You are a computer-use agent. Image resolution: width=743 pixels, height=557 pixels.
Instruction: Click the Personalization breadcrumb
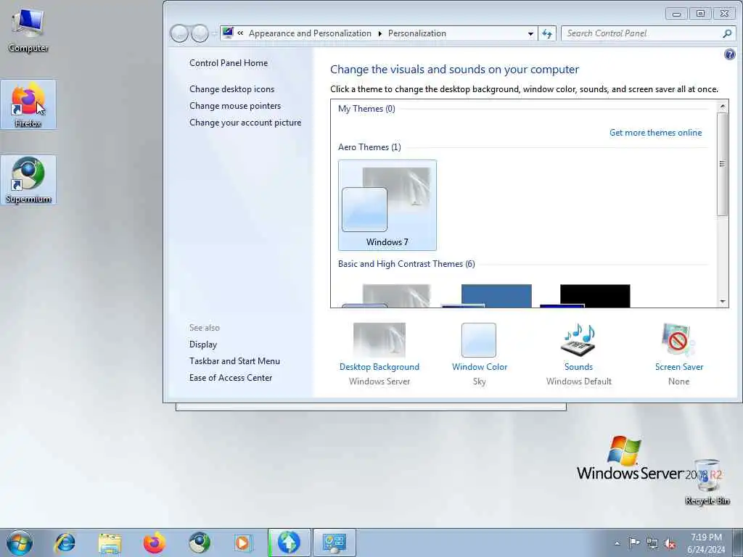pos(417,33)
